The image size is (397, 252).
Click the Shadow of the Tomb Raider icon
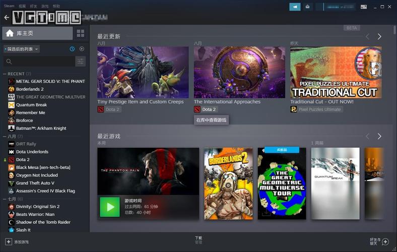pyautogui.click(x=12, y=222)
